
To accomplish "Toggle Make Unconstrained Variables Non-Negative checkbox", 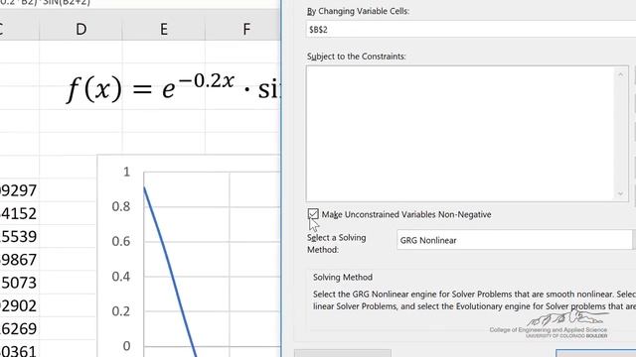I will 313,214.
